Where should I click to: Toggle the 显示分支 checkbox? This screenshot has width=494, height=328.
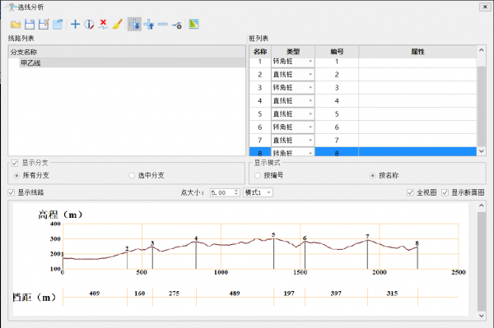tap(15, 163)
